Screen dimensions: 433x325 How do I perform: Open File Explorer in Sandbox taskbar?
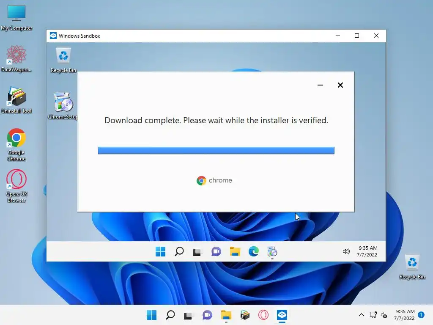(x=235, y=251)
